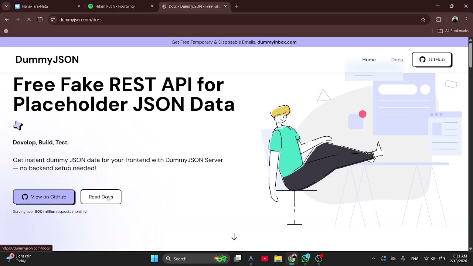
Task: Bookmark this page with the star icon
Action: [423, 20]
